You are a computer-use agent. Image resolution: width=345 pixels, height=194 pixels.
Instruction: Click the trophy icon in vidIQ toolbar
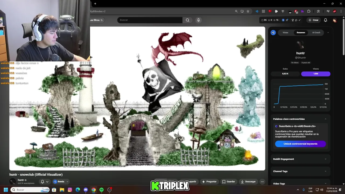coord(293,20)
